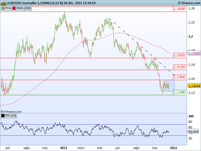This screenshot has width=201, height=151.
Task: Select the SMA (200) legend button
Action: tap(22, 8)
